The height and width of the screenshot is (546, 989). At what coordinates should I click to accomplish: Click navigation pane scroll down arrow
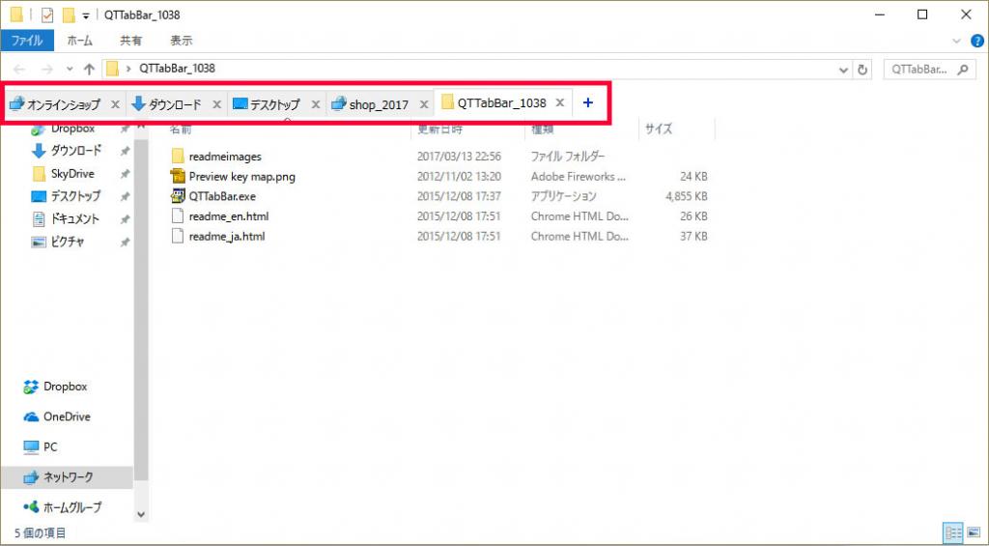141,514
